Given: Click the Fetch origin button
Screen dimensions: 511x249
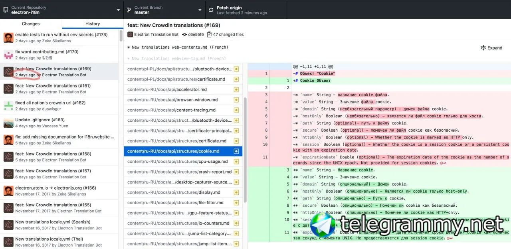Looking at the screenshot, I should (x=246, y=10).
